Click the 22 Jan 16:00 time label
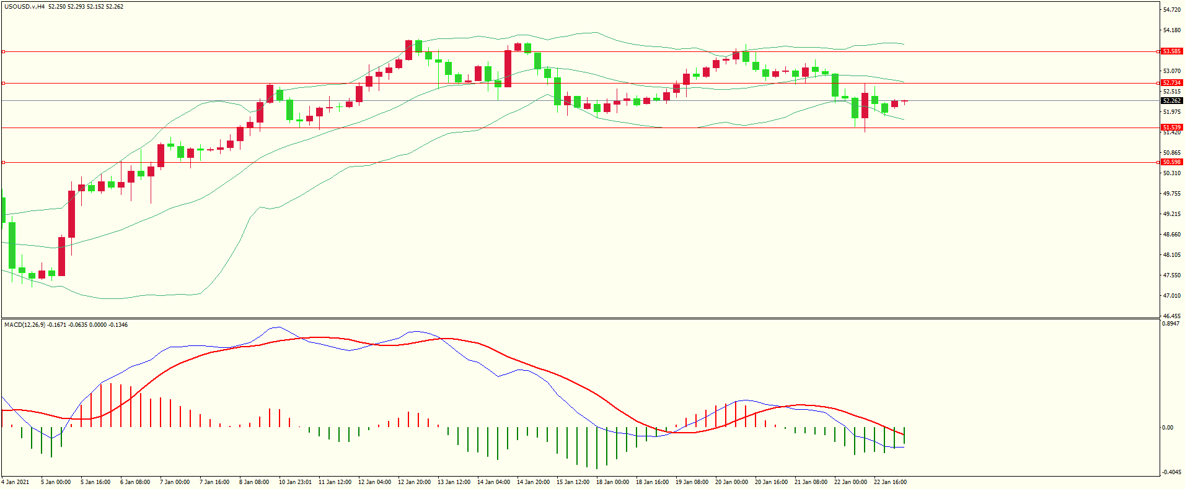The height and width of the screenshot is (489, 1185). [890, 482]
